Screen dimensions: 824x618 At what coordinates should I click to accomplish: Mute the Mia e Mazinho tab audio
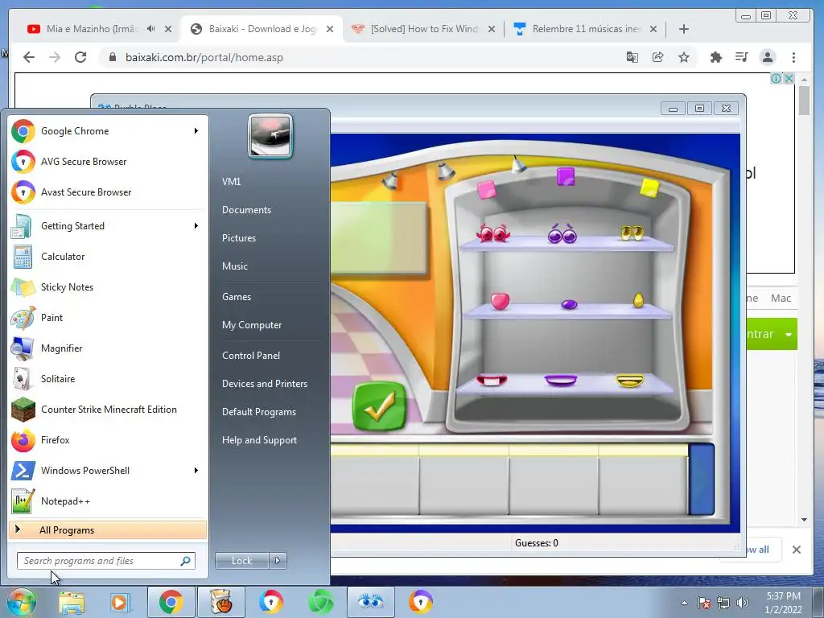(x=150, y=29)
